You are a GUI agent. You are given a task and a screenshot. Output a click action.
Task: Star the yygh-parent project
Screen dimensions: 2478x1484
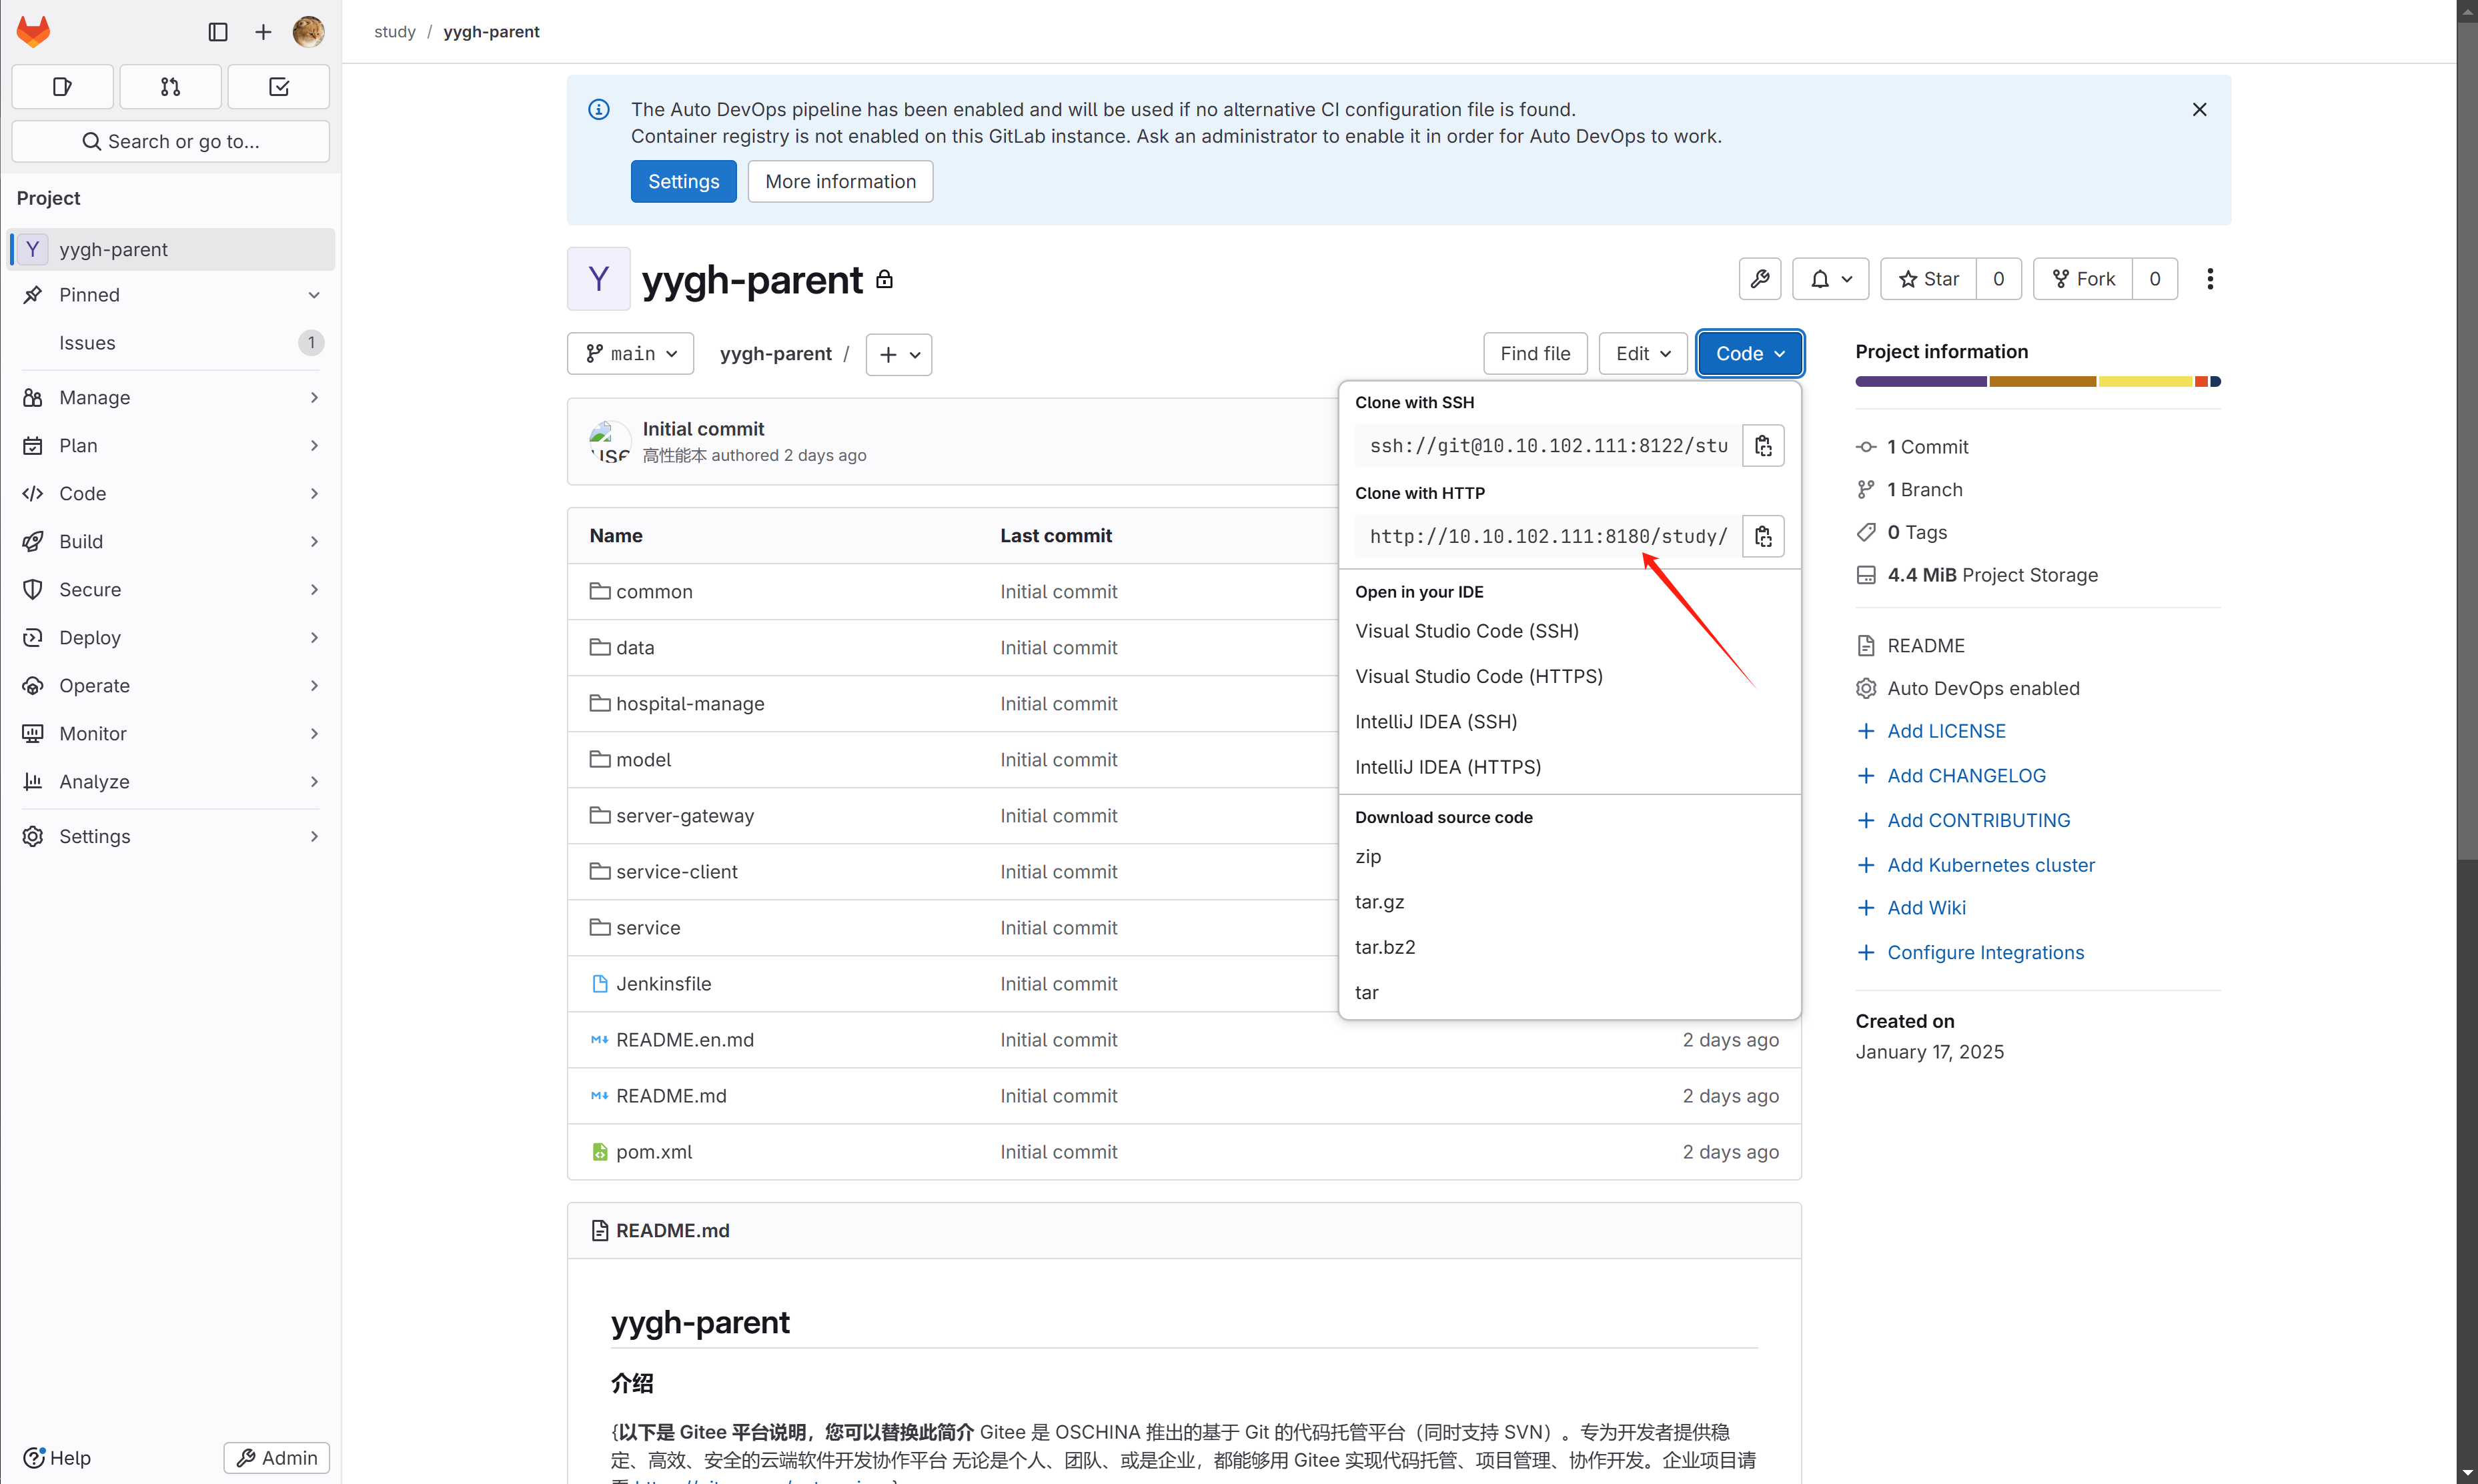pyautogui.click(x=1928, y=279)
